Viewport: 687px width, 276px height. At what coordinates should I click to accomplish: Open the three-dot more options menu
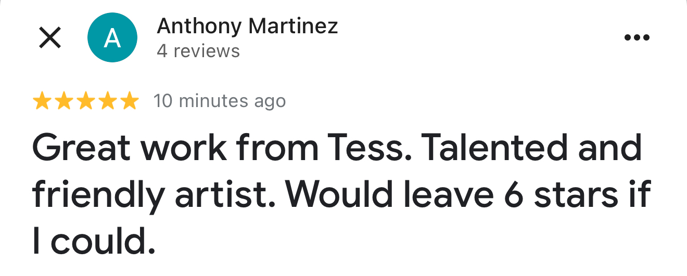tap(637, 37)
